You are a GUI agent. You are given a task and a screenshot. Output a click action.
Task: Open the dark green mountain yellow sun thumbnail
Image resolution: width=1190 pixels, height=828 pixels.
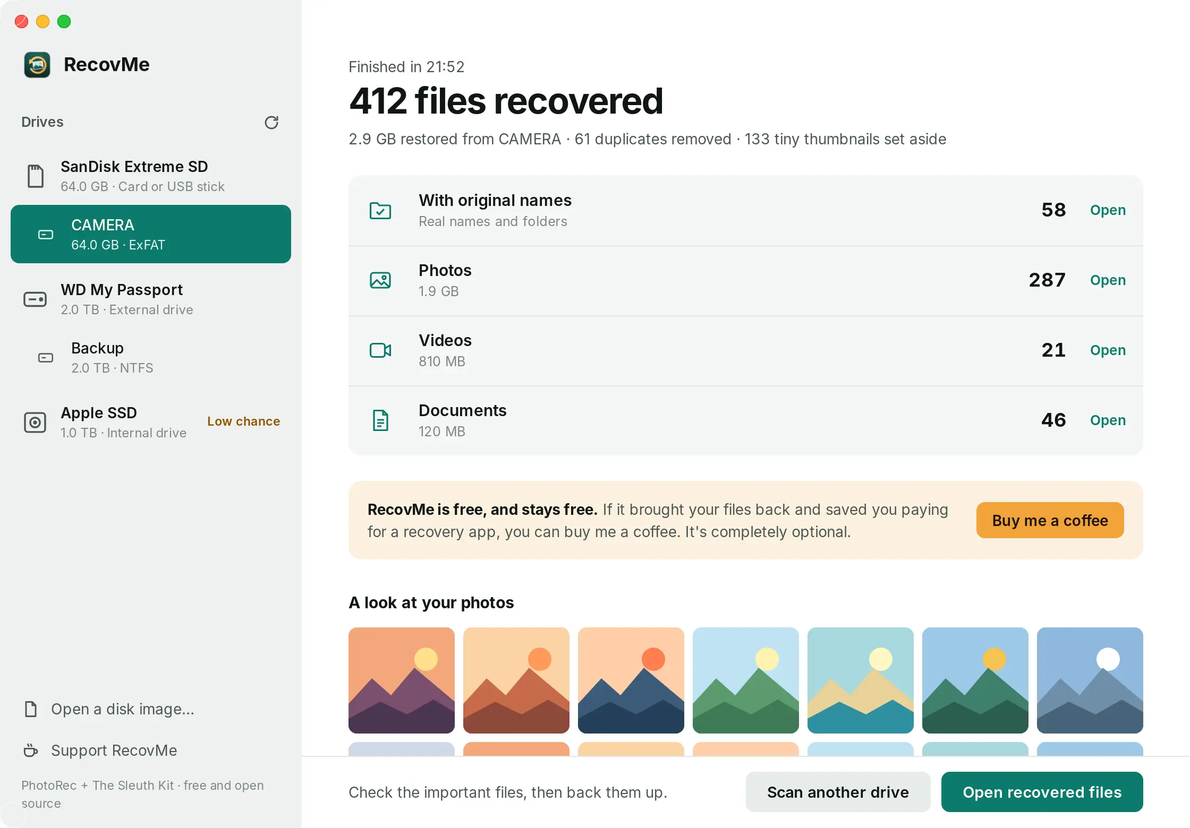click(x=975, y=680)
